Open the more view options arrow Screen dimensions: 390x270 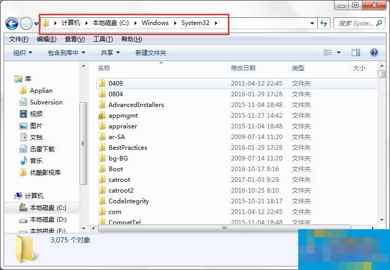[x=339, y=52]
